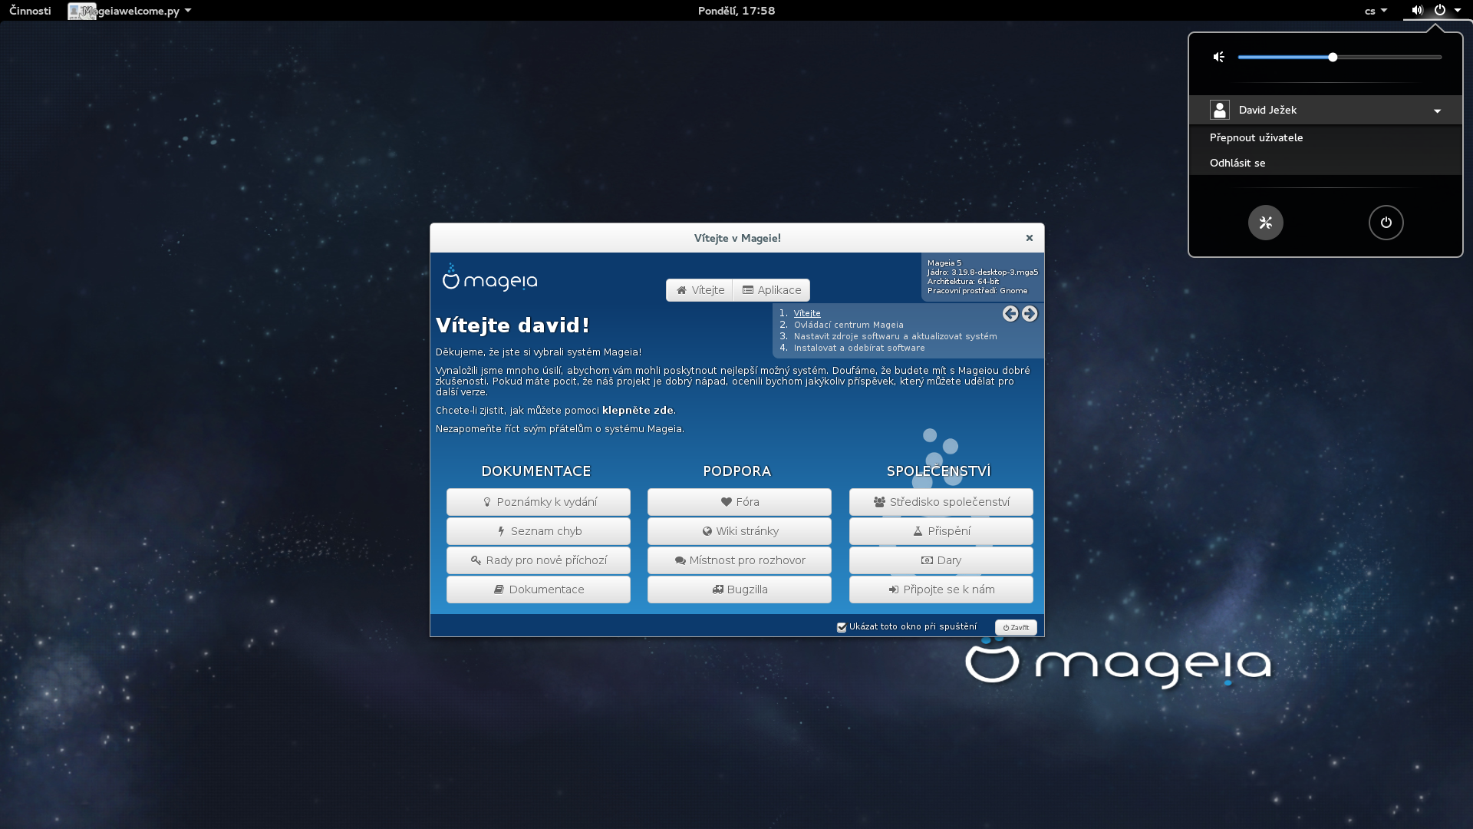Open the Vítejte tab
Viewport: 1473px width, 829px height.
(x=700, y=290)
